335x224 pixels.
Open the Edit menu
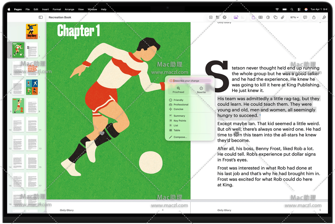36,9
